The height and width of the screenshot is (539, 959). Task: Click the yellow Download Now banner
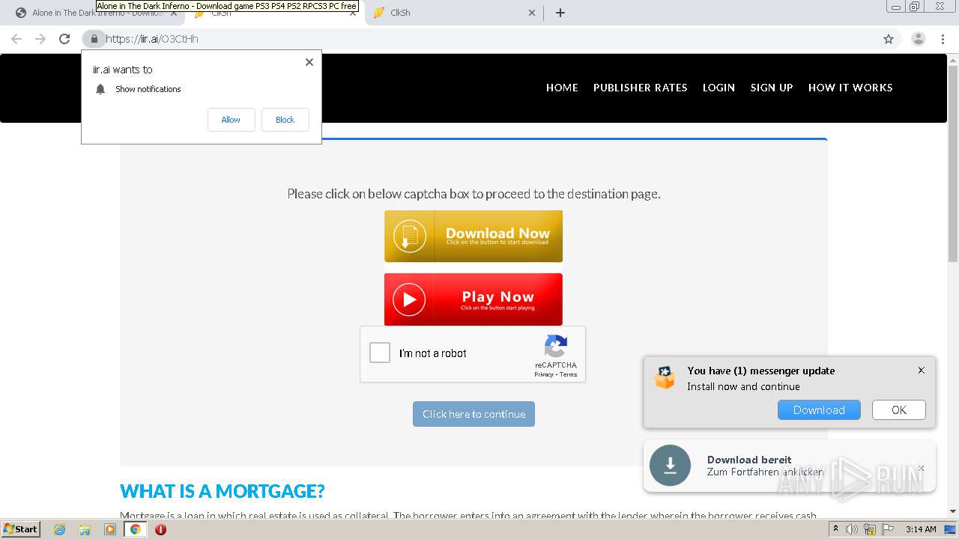point(474,237)
